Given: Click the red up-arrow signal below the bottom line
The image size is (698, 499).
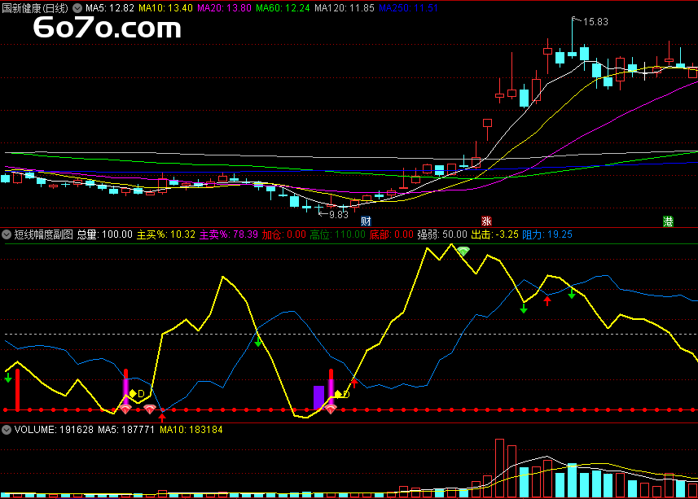Looking at the screenshot, I should (162, 417).
